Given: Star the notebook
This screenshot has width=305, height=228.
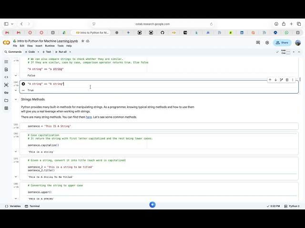Looking at the screenshot, I should 82,41.
